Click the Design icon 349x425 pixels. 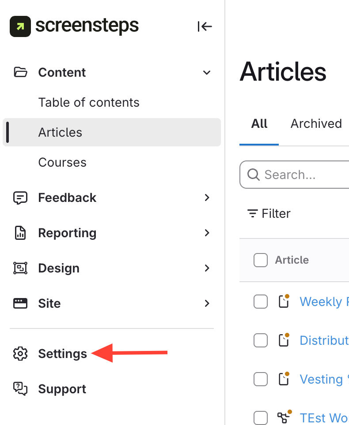click(x=20, y=268)
